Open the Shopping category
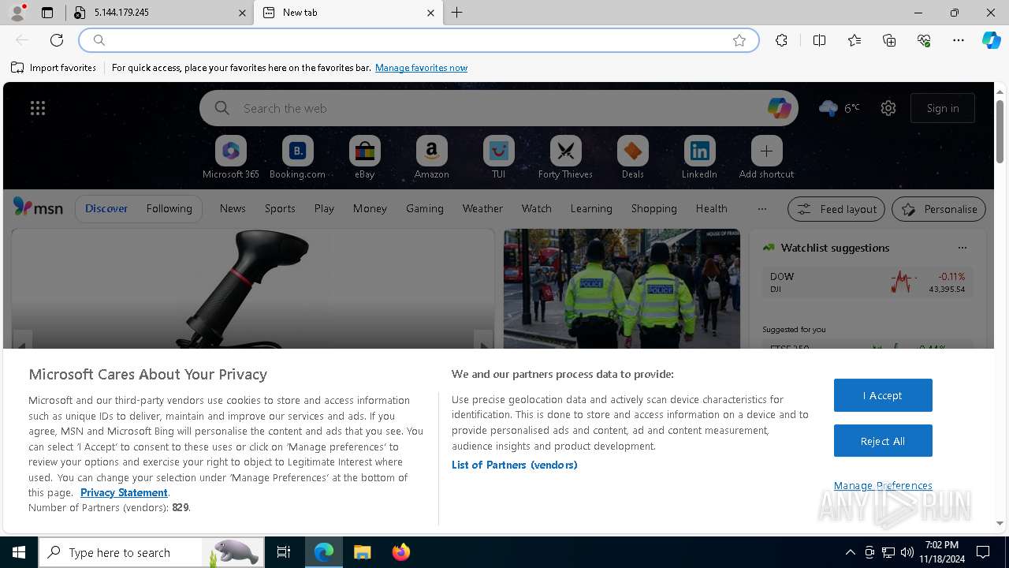Viewport: 1009px width, 568px height. coord(653,208)
